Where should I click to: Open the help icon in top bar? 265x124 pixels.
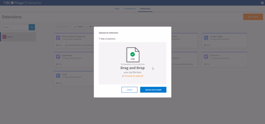[x=262, y=3]
